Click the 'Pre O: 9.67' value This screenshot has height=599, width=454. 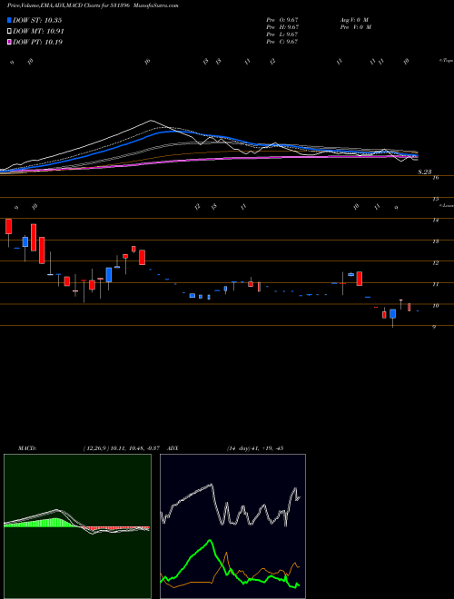click(282, 20)
